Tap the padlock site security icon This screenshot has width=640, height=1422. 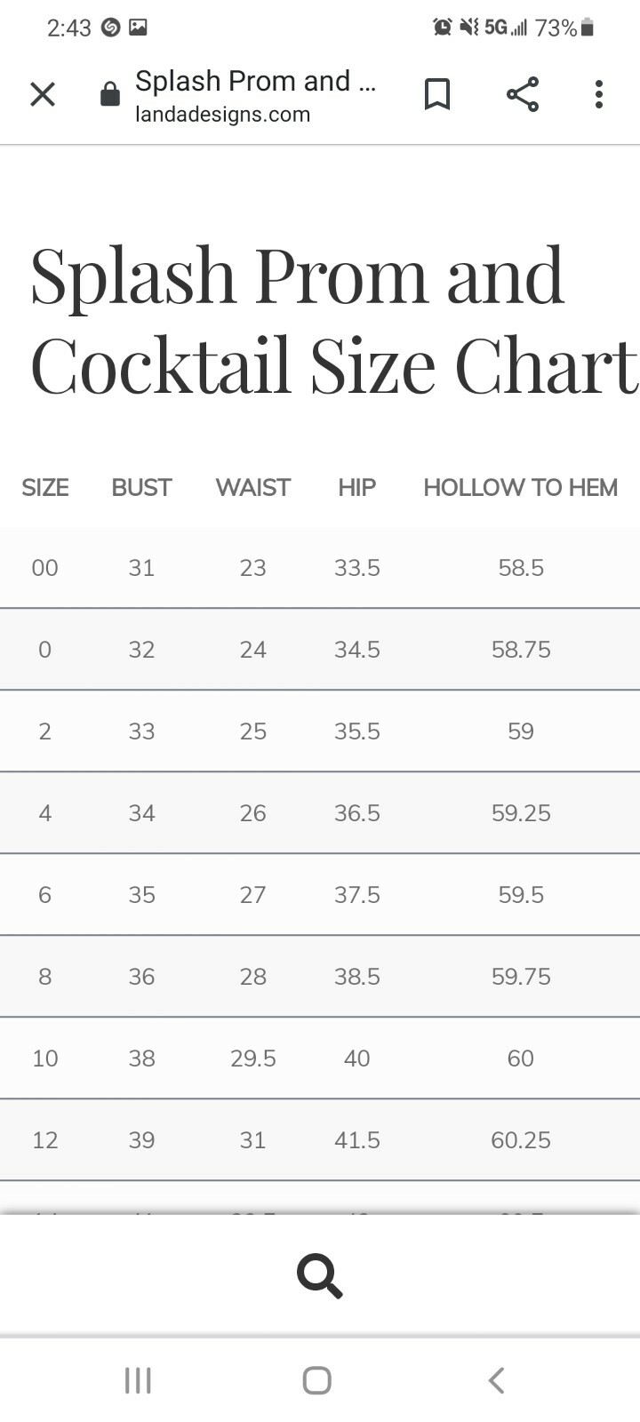[x=110, y=94]
